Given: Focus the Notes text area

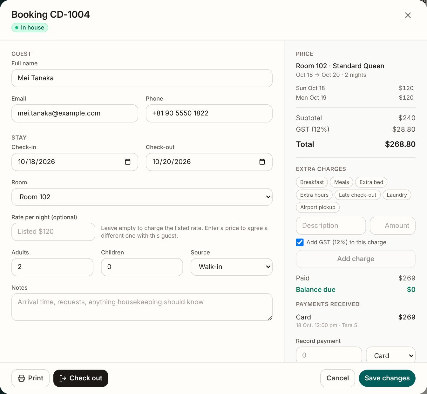Looking at the screenshot, I should pyautogui.click(x=142, y=307).
